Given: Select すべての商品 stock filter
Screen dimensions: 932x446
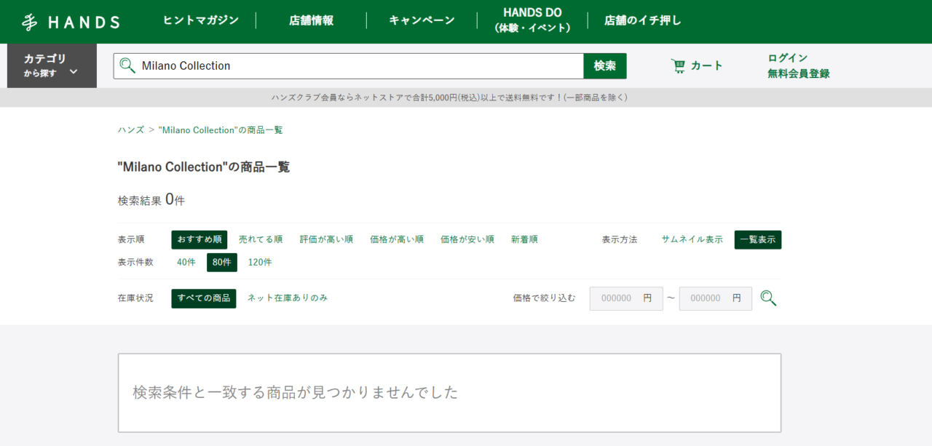Looking at the screenshot, I should click(x=204, y=298).
